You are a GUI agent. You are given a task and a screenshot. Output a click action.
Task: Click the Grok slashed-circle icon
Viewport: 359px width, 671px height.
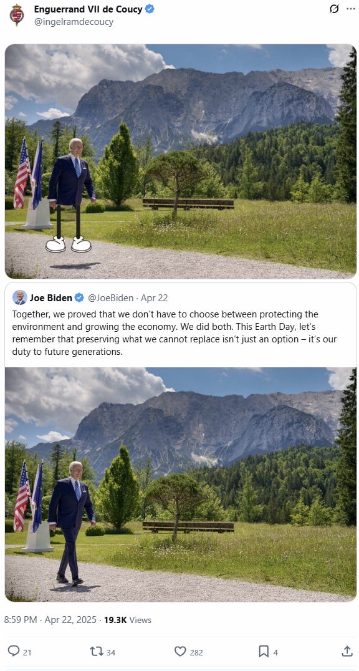click(333, 9)
